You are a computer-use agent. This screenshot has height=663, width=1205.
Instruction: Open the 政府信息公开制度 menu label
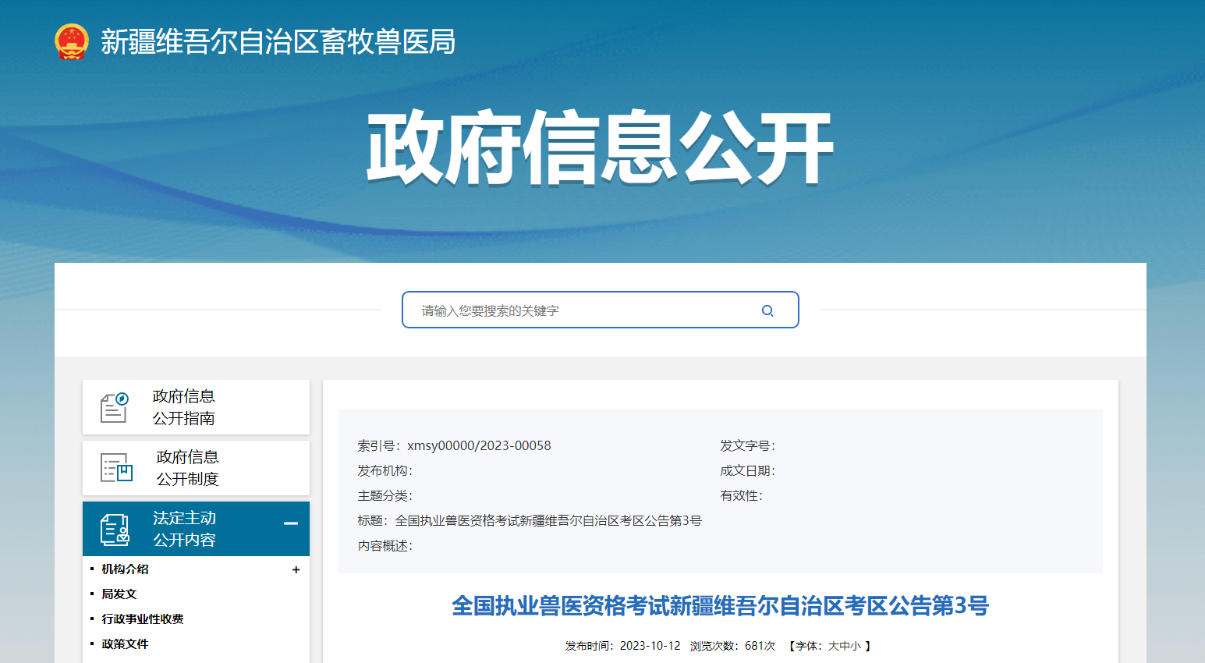(x=187, y=468)
